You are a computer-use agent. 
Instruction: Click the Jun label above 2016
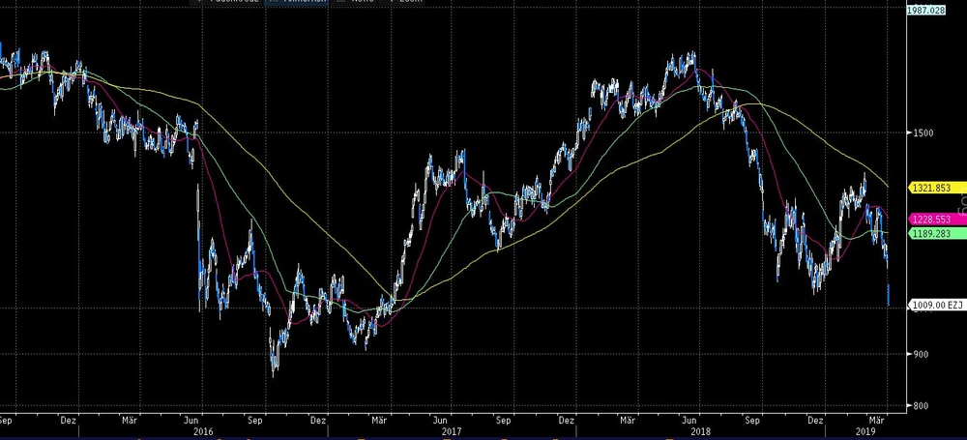[x=192, y=421]
